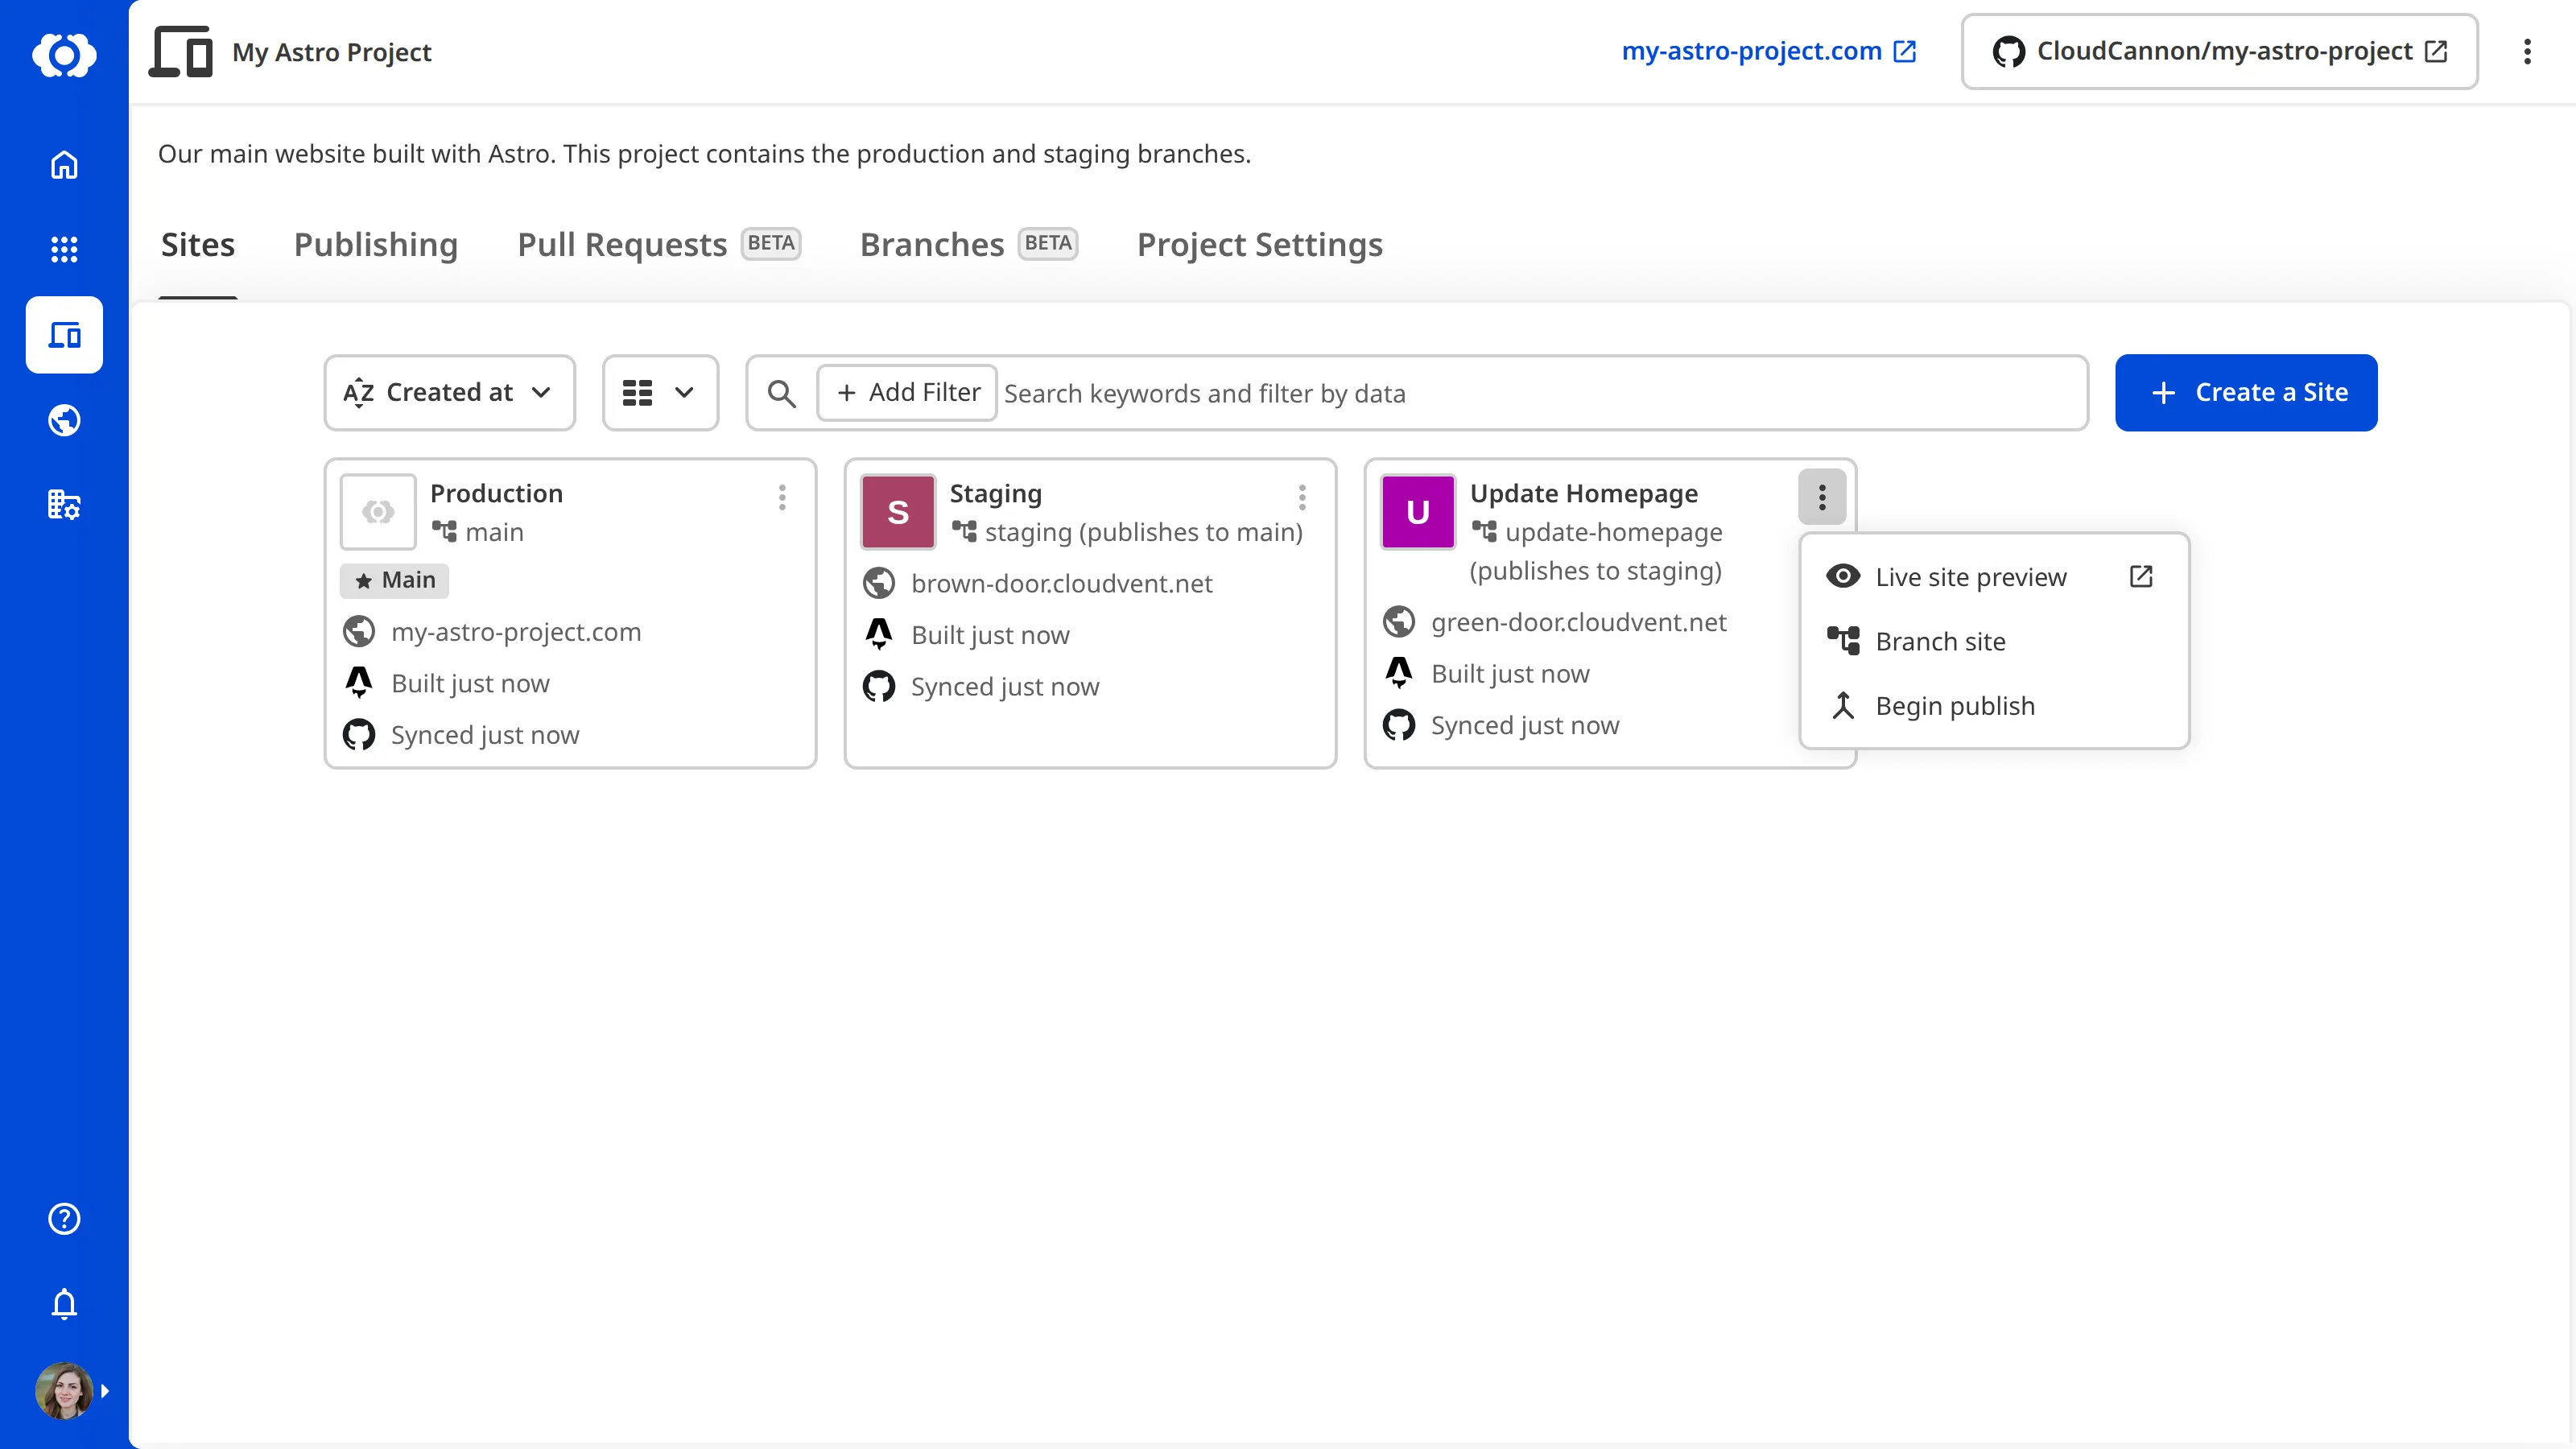Select Begin publish menu item
This screenshot has height=1449, width=2576.
1994,706
